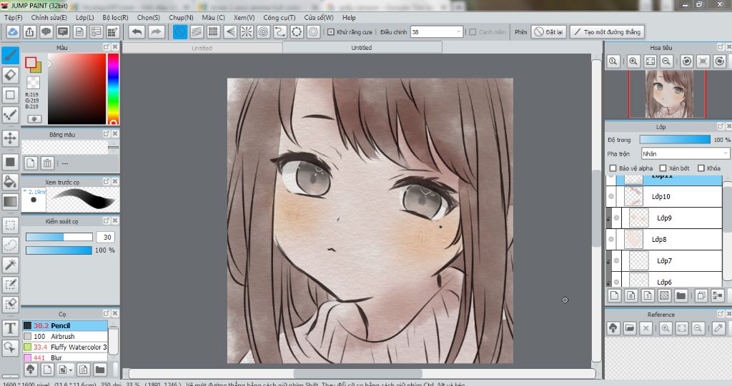Zoom out within the Hoa tiêu navigator
Image resolution: width=732 pixels, height=386 pixels.
pos(666,61)
